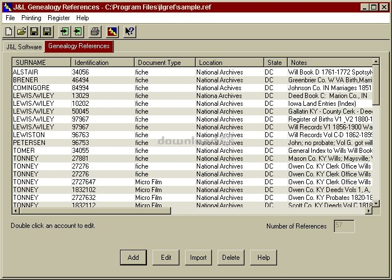This screenshot has width=392, height=280.
Task: Open the File menu
Action: point(10,18)
